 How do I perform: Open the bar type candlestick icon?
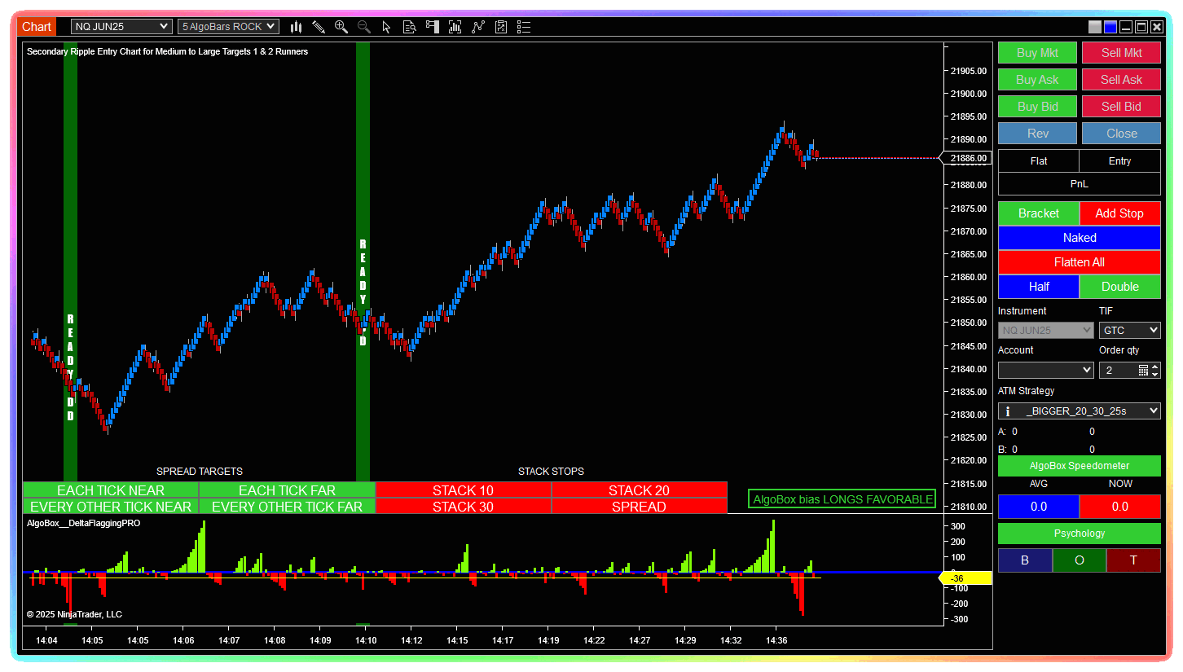pos(296,27)
